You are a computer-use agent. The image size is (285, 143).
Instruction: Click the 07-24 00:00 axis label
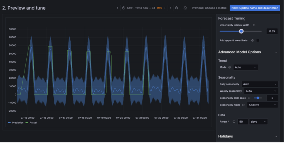pos(200,118)
